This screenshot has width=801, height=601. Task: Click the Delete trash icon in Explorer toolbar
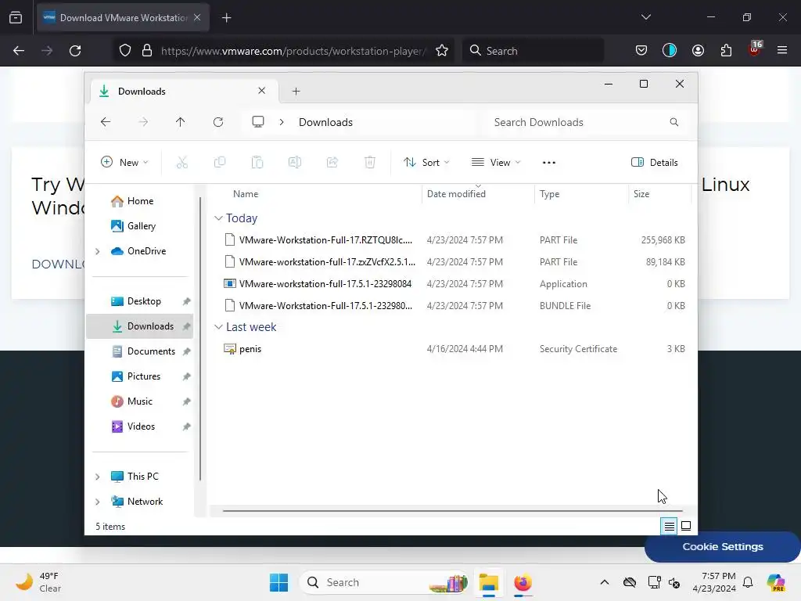pos(370,163)
